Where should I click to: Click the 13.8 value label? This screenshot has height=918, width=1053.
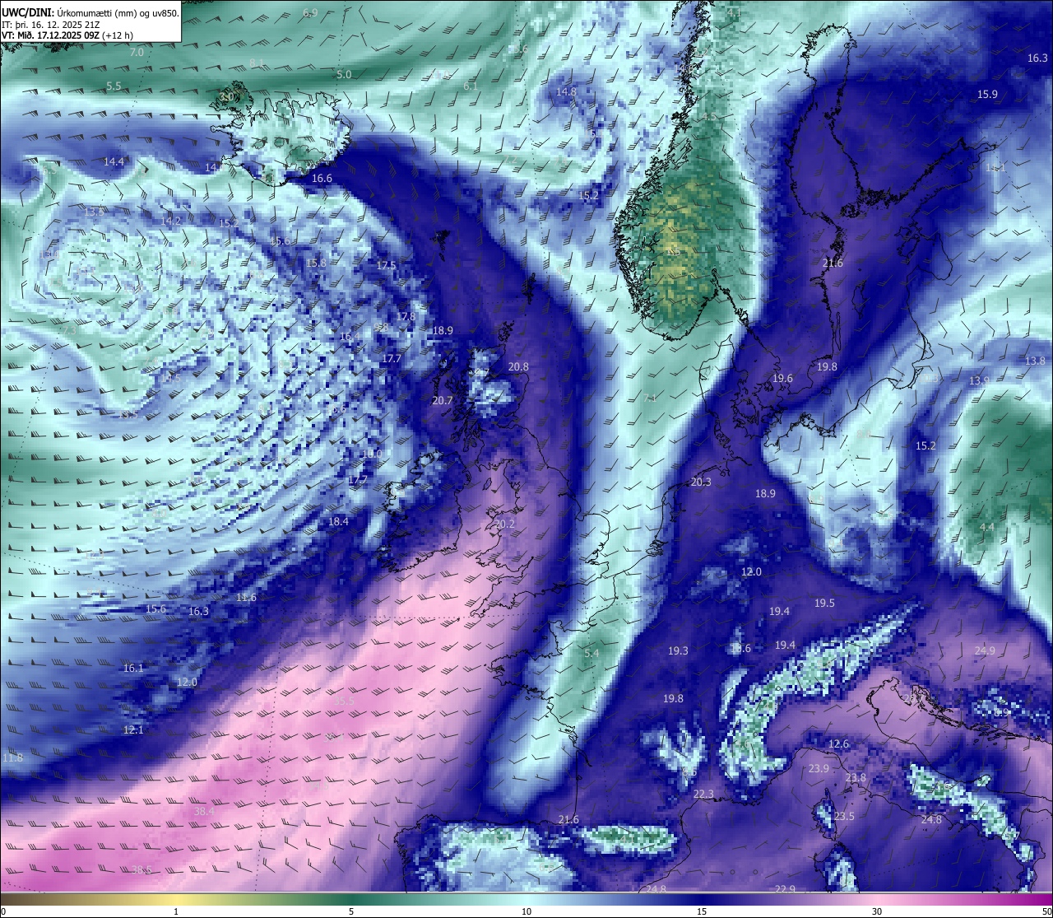(1035, 361)
